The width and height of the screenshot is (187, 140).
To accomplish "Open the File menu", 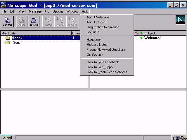I will pyautogui.click(x=4, y=11).
